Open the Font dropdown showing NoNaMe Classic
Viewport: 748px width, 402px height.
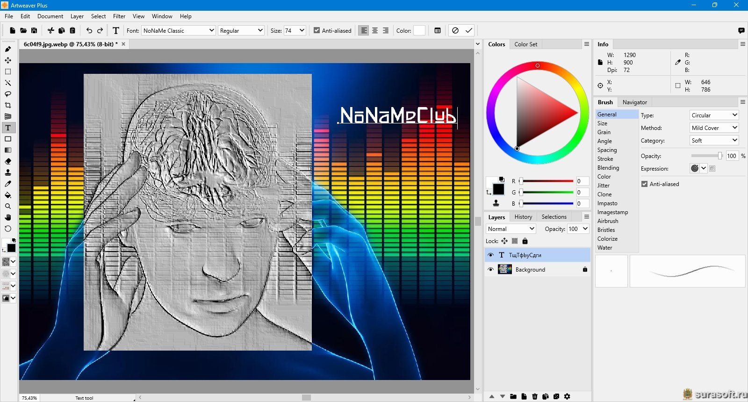[x=179, y=30]
